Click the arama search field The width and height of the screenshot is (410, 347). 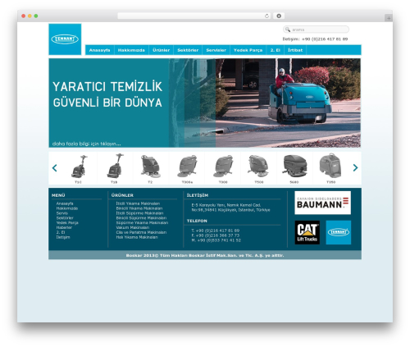pyautogui.click(x=317, y=30)
